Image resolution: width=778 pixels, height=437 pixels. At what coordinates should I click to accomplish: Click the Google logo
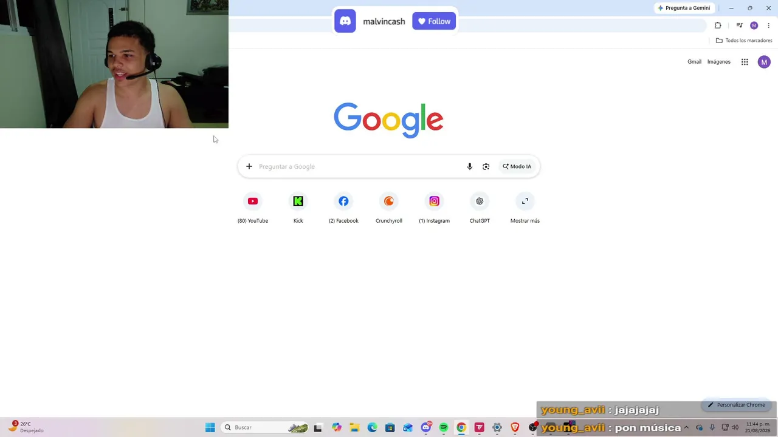(x=388, y=120)
